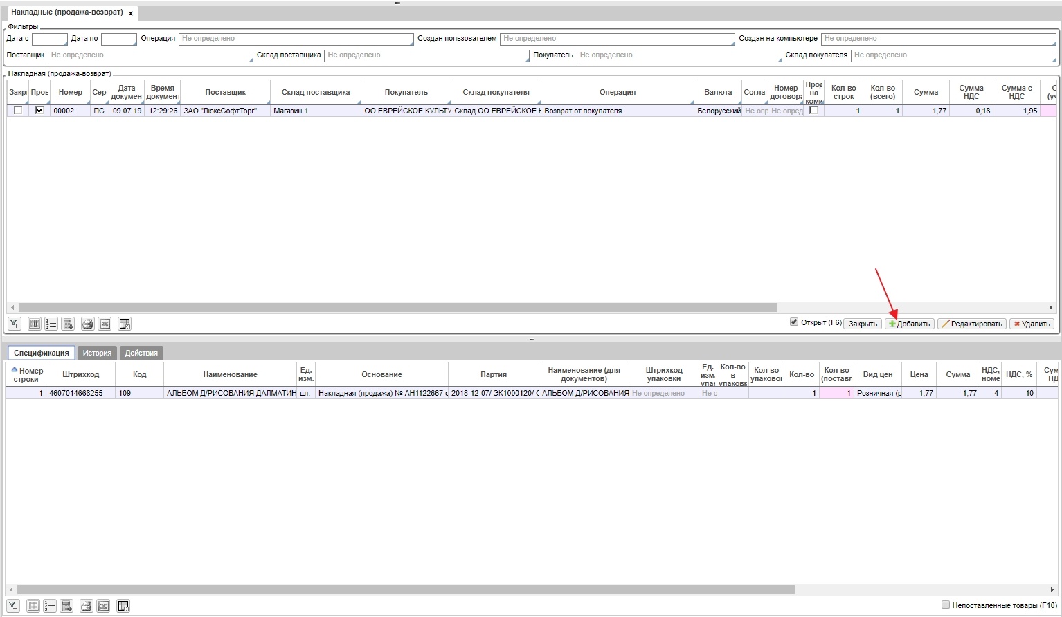Export the invoices table to Excel

click(x=105, y=324)
